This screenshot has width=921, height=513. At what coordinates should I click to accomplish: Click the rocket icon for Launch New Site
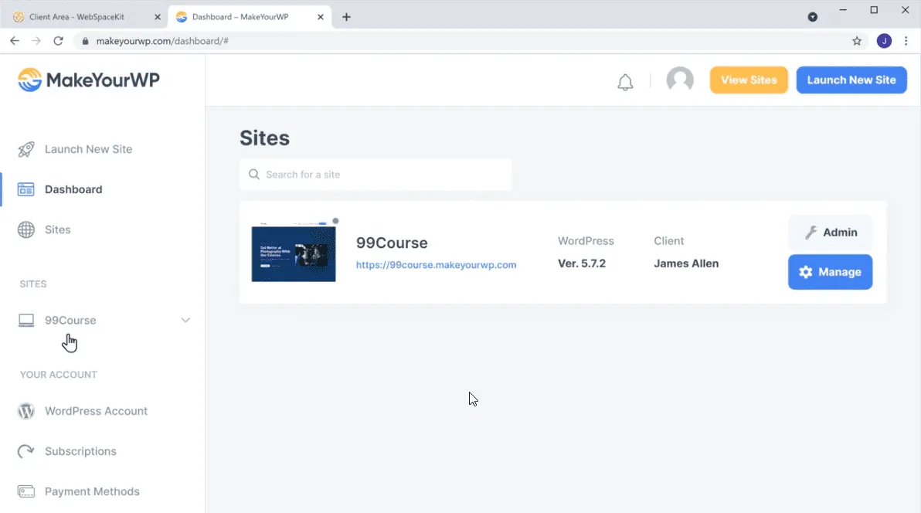point(26,149)
